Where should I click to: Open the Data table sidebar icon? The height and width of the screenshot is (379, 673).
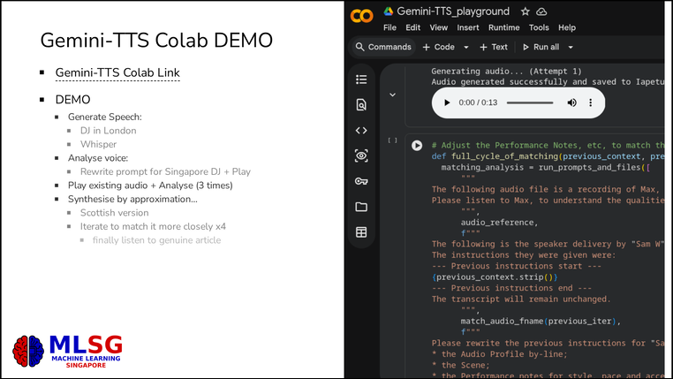(x=361, y=232)
